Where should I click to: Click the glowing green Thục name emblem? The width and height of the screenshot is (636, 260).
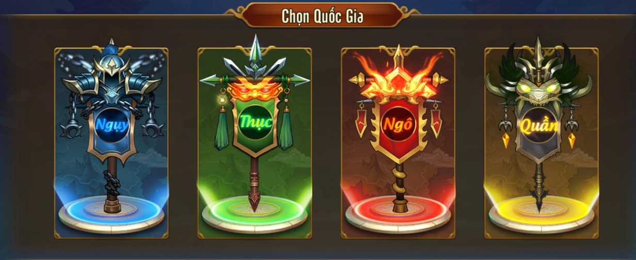click(x=255, y=123)
